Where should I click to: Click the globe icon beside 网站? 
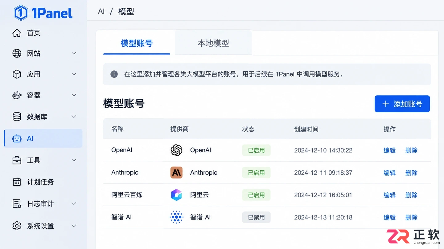coord(17,53)
